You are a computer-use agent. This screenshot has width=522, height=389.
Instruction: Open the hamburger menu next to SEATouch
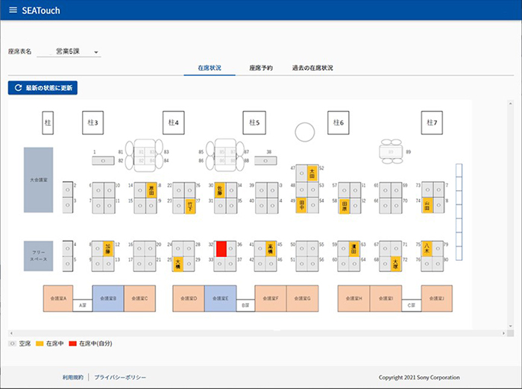pos(12,10)
